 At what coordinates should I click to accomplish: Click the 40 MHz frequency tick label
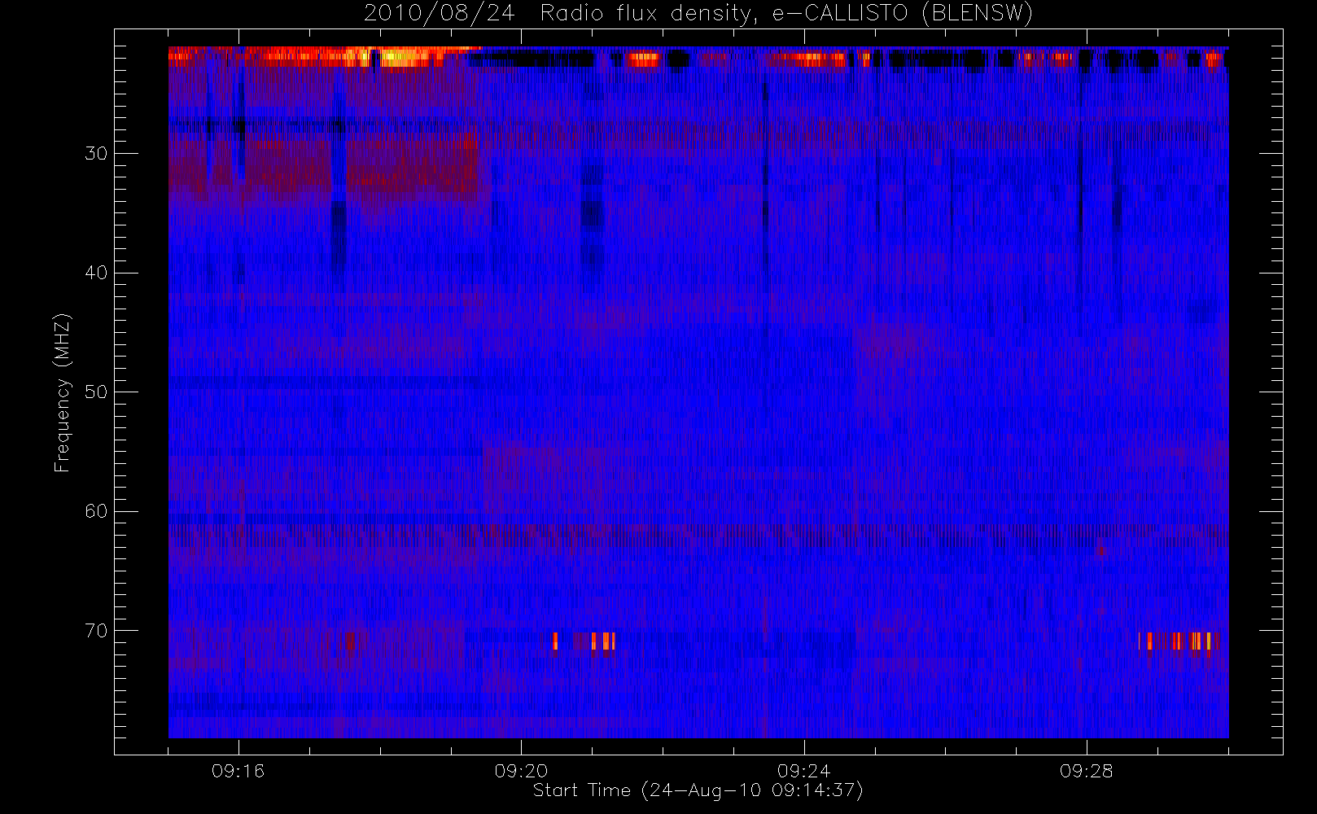point(96,273)
